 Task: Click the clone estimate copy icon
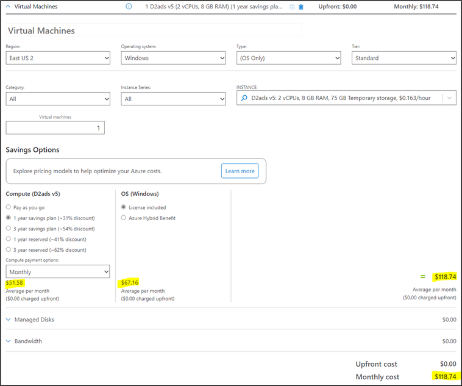[x=292, y=7]
